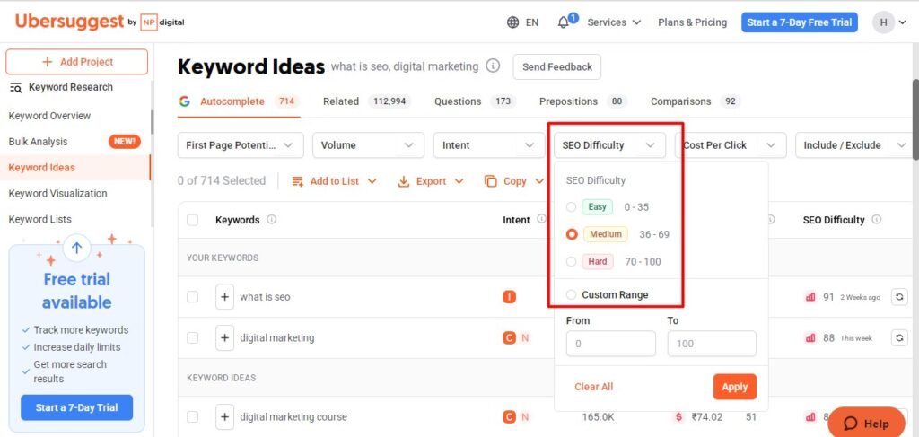
Task: Select the Custom Range radio option
Action: (x=572, y=294)
